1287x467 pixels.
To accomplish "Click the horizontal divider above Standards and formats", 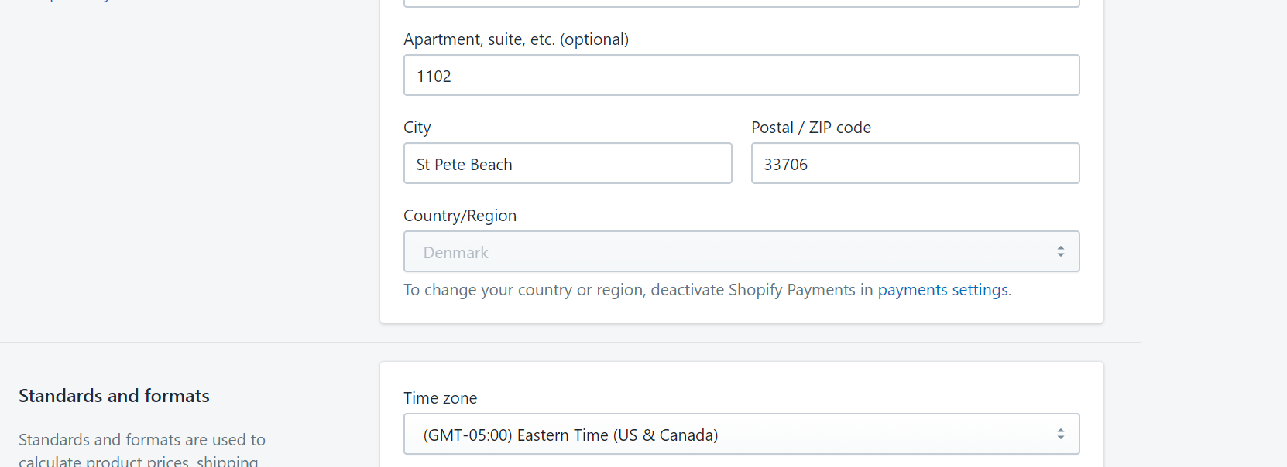I will 186,342.
